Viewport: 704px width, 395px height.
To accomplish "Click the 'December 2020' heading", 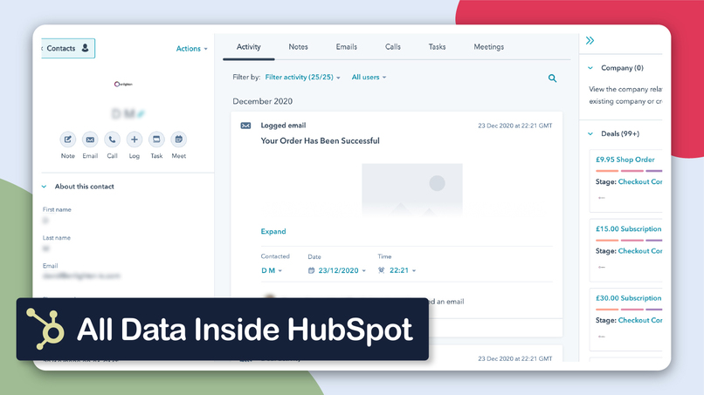I will (x=263, y=101).
